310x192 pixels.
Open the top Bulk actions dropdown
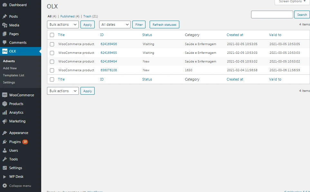coord(63,24)
